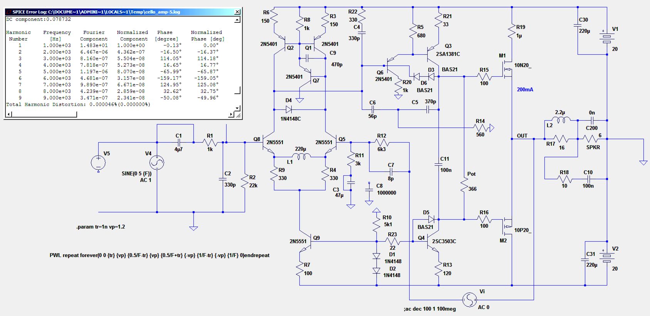Select the Q2 2N5401 transistor symbol

tap(280, 44)
